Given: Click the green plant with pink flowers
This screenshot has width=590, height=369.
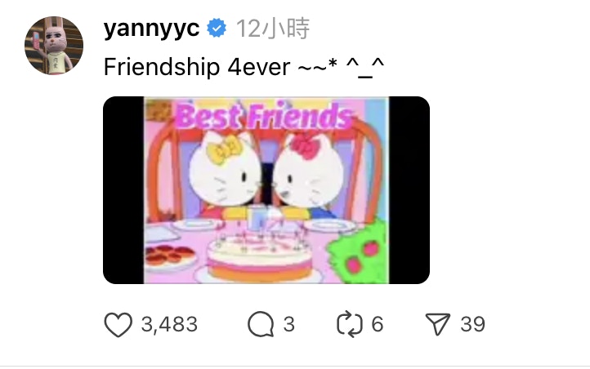Looking at the screenshot, I should pos(357,252).
